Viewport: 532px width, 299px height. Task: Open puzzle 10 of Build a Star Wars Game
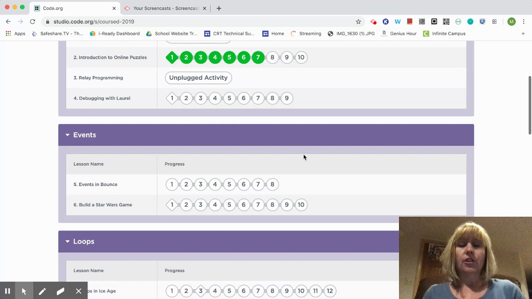pyautogui.click(x=301, y=205)
